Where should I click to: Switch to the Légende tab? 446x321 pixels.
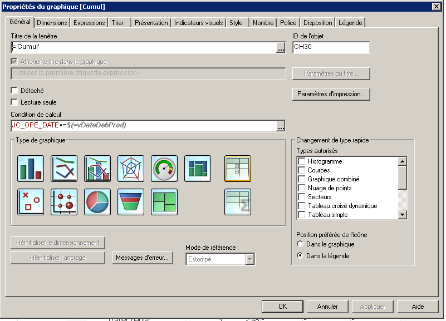[x=350, y=23]
